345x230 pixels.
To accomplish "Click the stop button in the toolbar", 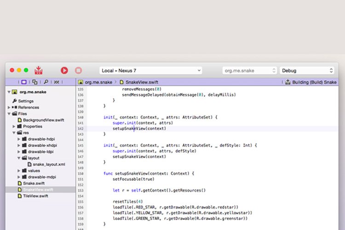I will point(78,70).
